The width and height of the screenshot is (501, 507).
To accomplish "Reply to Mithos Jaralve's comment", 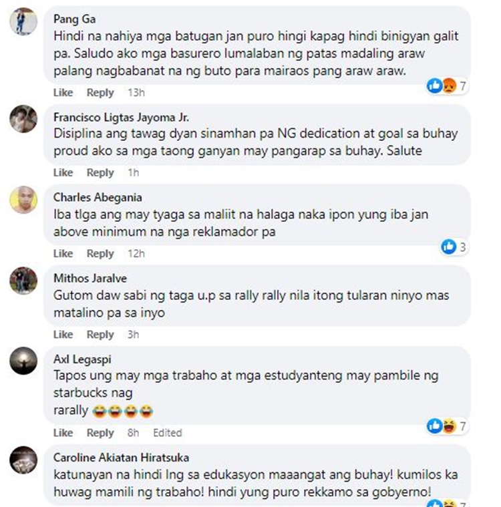I will (x=100, y=335).
